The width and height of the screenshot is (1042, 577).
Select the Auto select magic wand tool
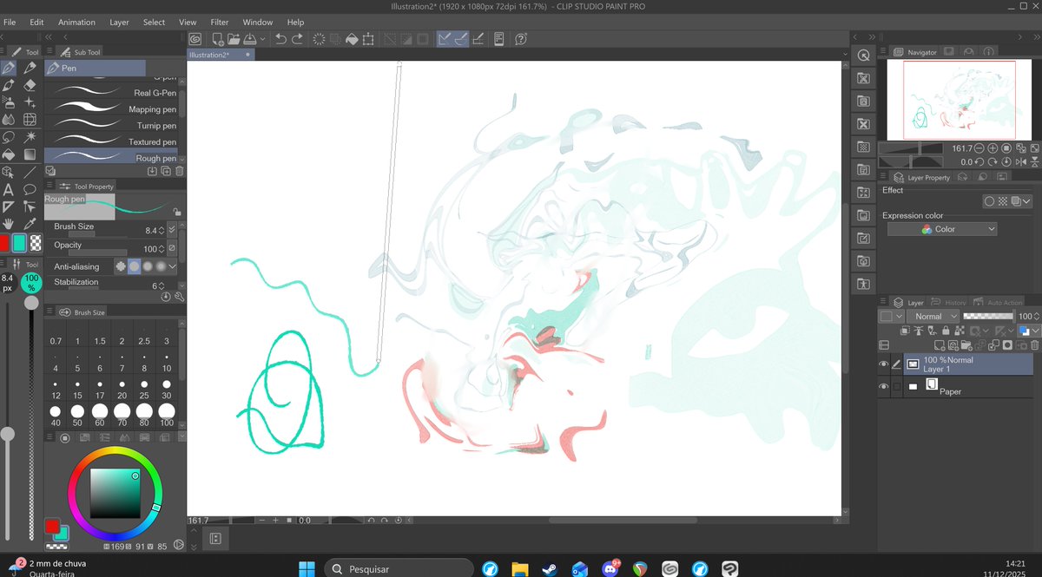[30, 136]
